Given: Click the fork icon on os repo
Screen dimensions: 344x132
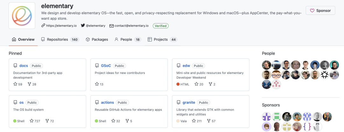Looking at the screenshot, I should (47, 121).
